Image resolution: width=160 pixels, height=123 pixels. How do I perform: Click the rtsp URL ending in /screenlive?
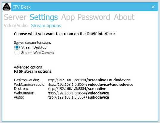pyautogui.click(x=77, y=88)
